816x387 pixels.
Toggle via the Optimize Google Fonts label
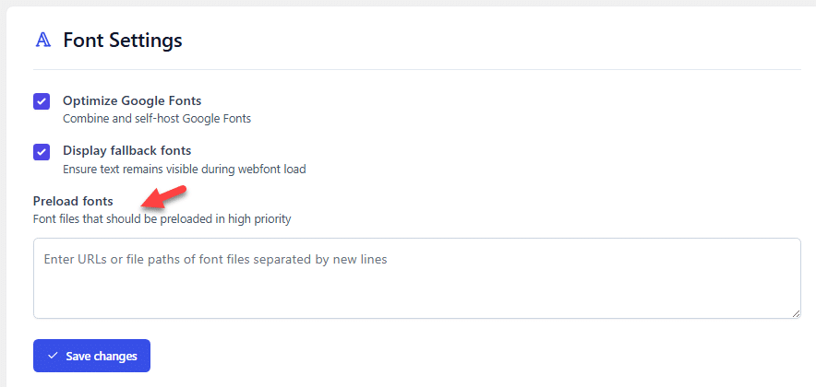click(x=132, y=100)
